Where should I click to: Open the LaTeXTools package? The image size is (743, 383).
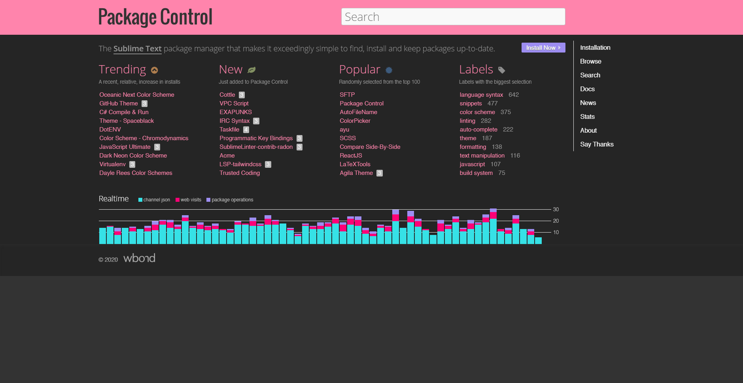coord(355,164)
